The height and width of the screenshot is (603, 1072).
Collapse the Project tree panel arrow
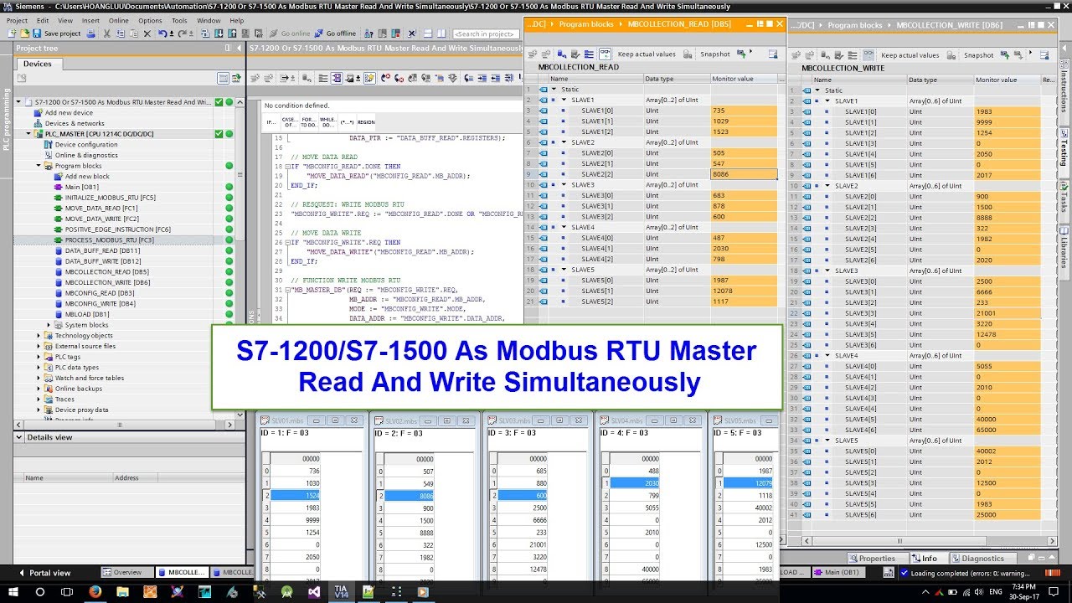(237, 48)
